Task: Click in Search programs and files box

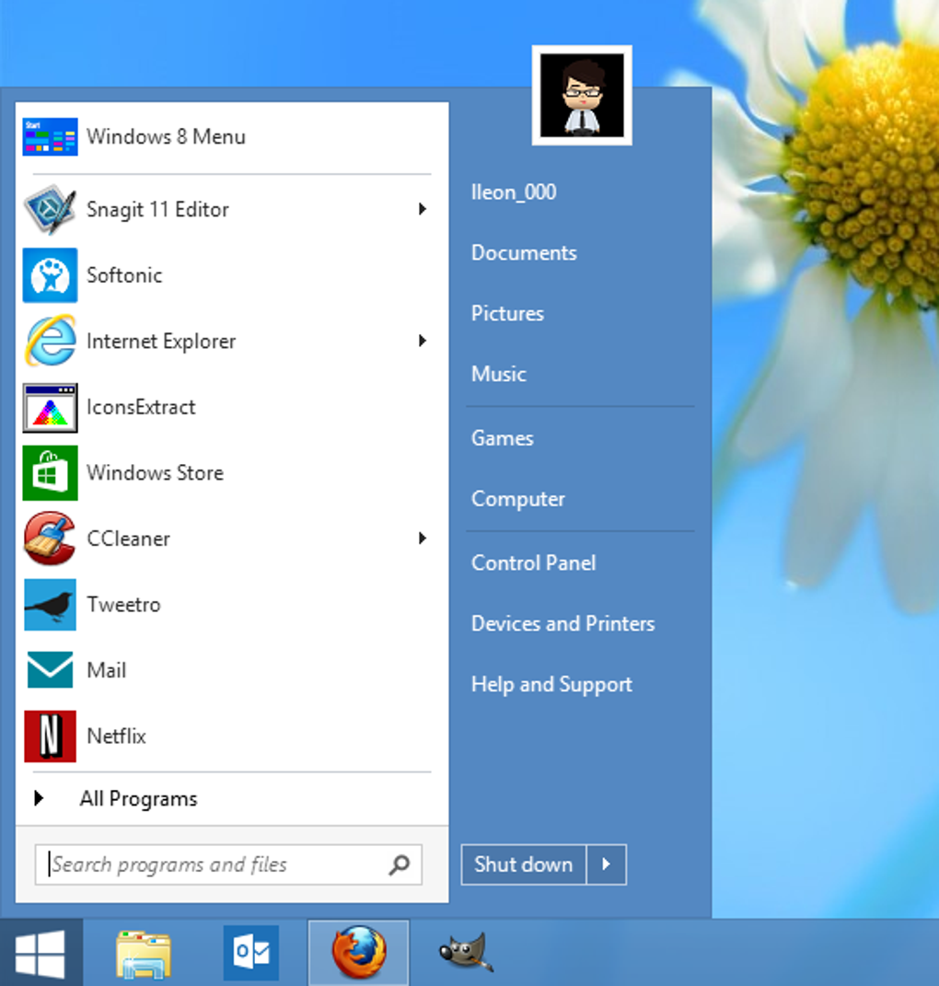Action: pyautogui.click(x=228, y=865)
